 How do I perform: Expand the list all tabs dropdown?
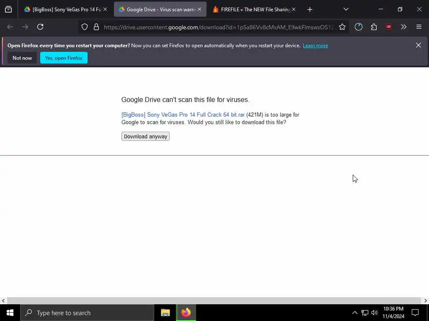click(x=346, y=10)
